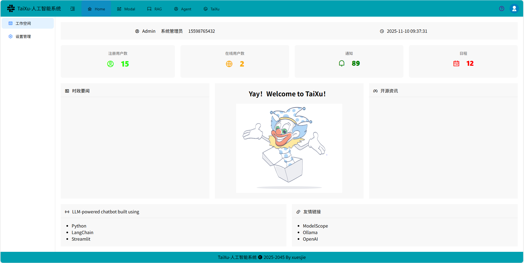The width and height of the screenshot is (524, 263).
Task: Click the online users globe icon
Action: click(x=229, y=64)
